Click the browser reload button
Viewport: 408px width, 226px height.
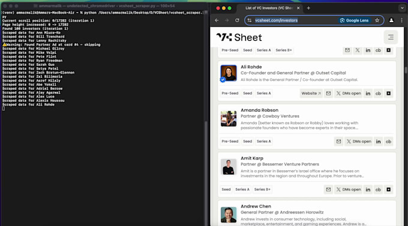click(x=237, y=20)
